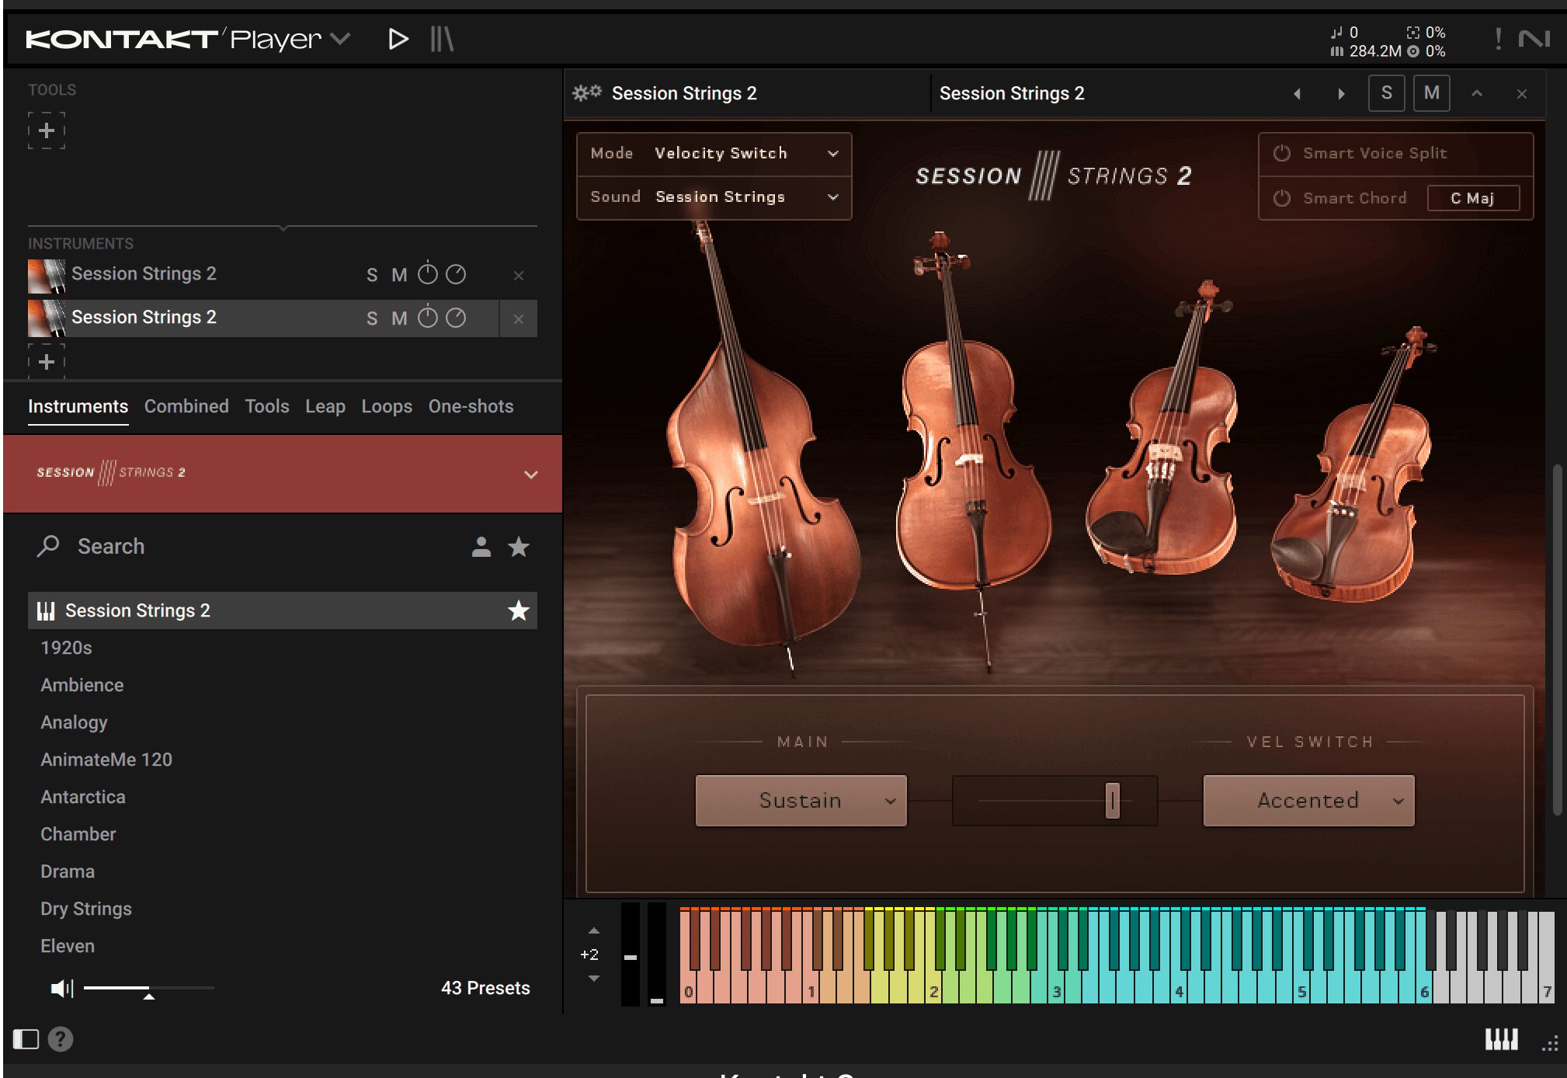Adjust the preview volume slider

(x=148, y=989)
